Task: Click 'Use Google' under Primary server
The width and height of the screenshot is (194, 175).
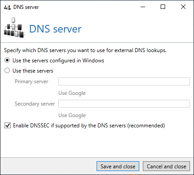Action: [72, 93]
